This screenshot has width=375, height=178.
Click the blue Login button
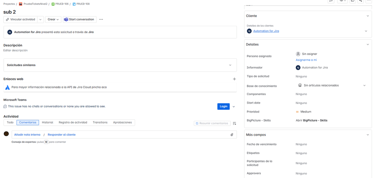(223, 107)
